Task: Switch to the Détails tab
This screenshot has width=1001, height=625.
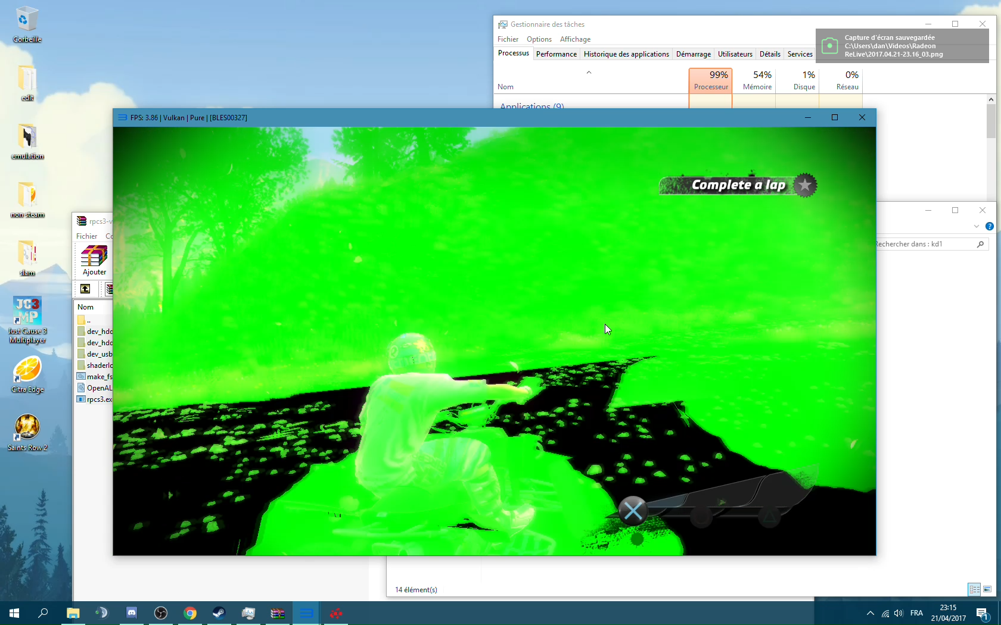Action: (770, 54)
